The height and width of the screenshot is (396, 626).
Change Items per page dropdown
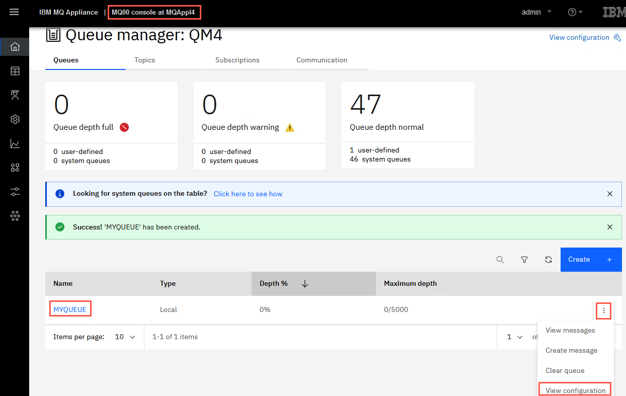point(125,337)
